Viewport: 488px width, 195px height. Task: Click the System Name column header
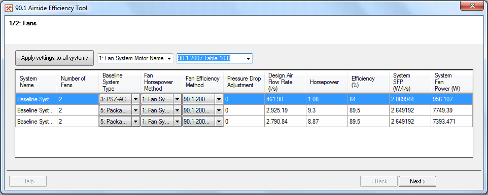pyautogui.click(x=36, y=82)
